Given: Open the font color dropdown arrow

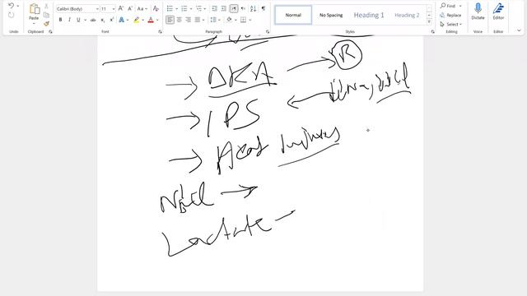Looking at the screenshot, I should coord(157,20).
